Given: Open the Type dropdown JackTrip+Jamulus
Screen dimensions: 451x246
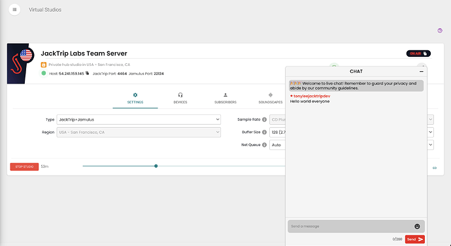Looking at the screenshot, I should pos(139,119).
